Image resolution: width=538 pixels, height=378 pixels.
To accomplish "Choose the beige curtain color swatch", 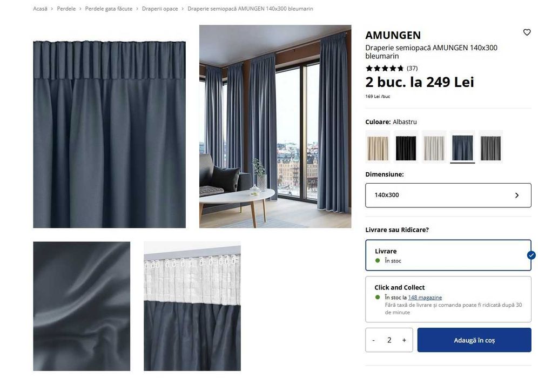I will [378, 147].
